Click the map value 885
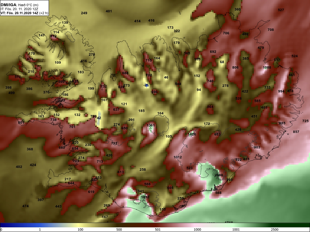Screen dimensions: 310x232 tap(282, 123)
